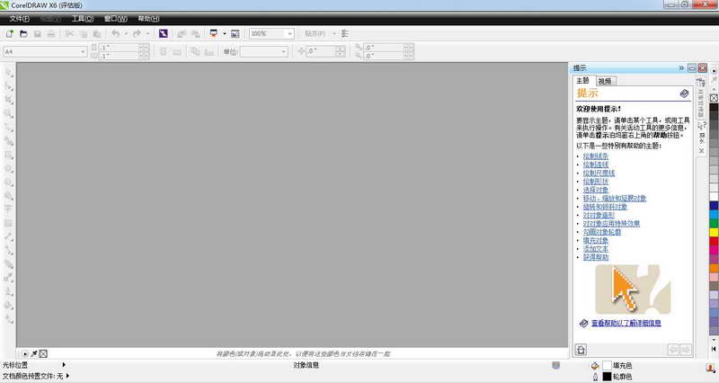Switch to the 视频 tab in Hints
Image resolution: width=719 pixels, height=383 pixels.
point(605,81)
